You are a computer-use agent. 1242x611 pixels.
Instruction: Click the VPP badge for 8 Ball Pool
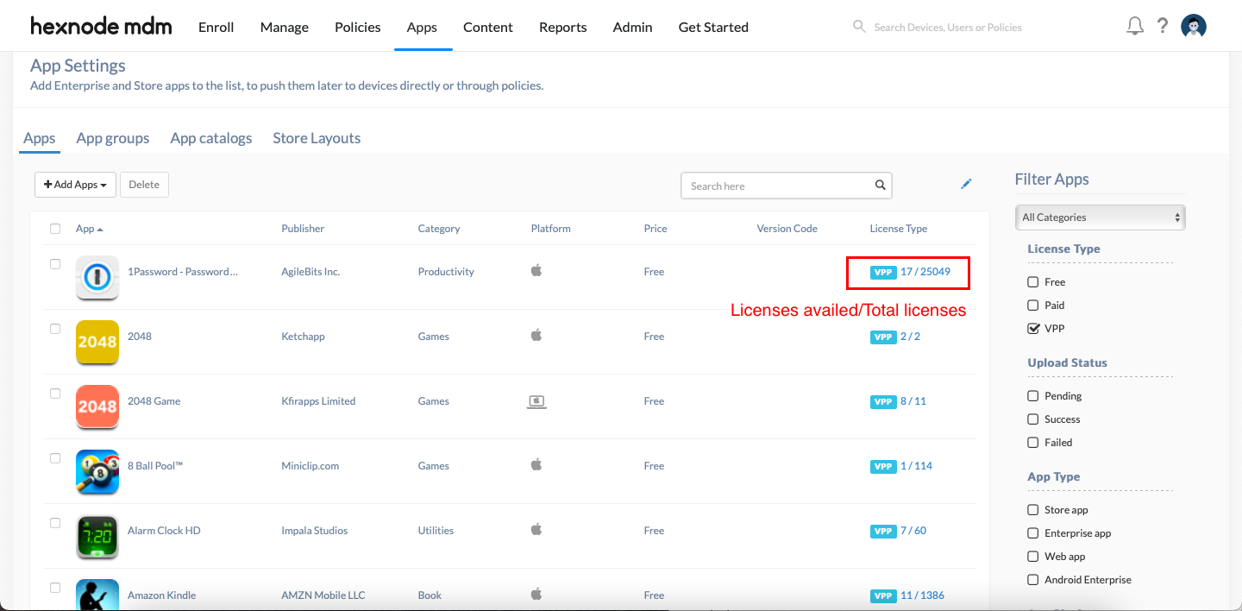tap(883, 466)
